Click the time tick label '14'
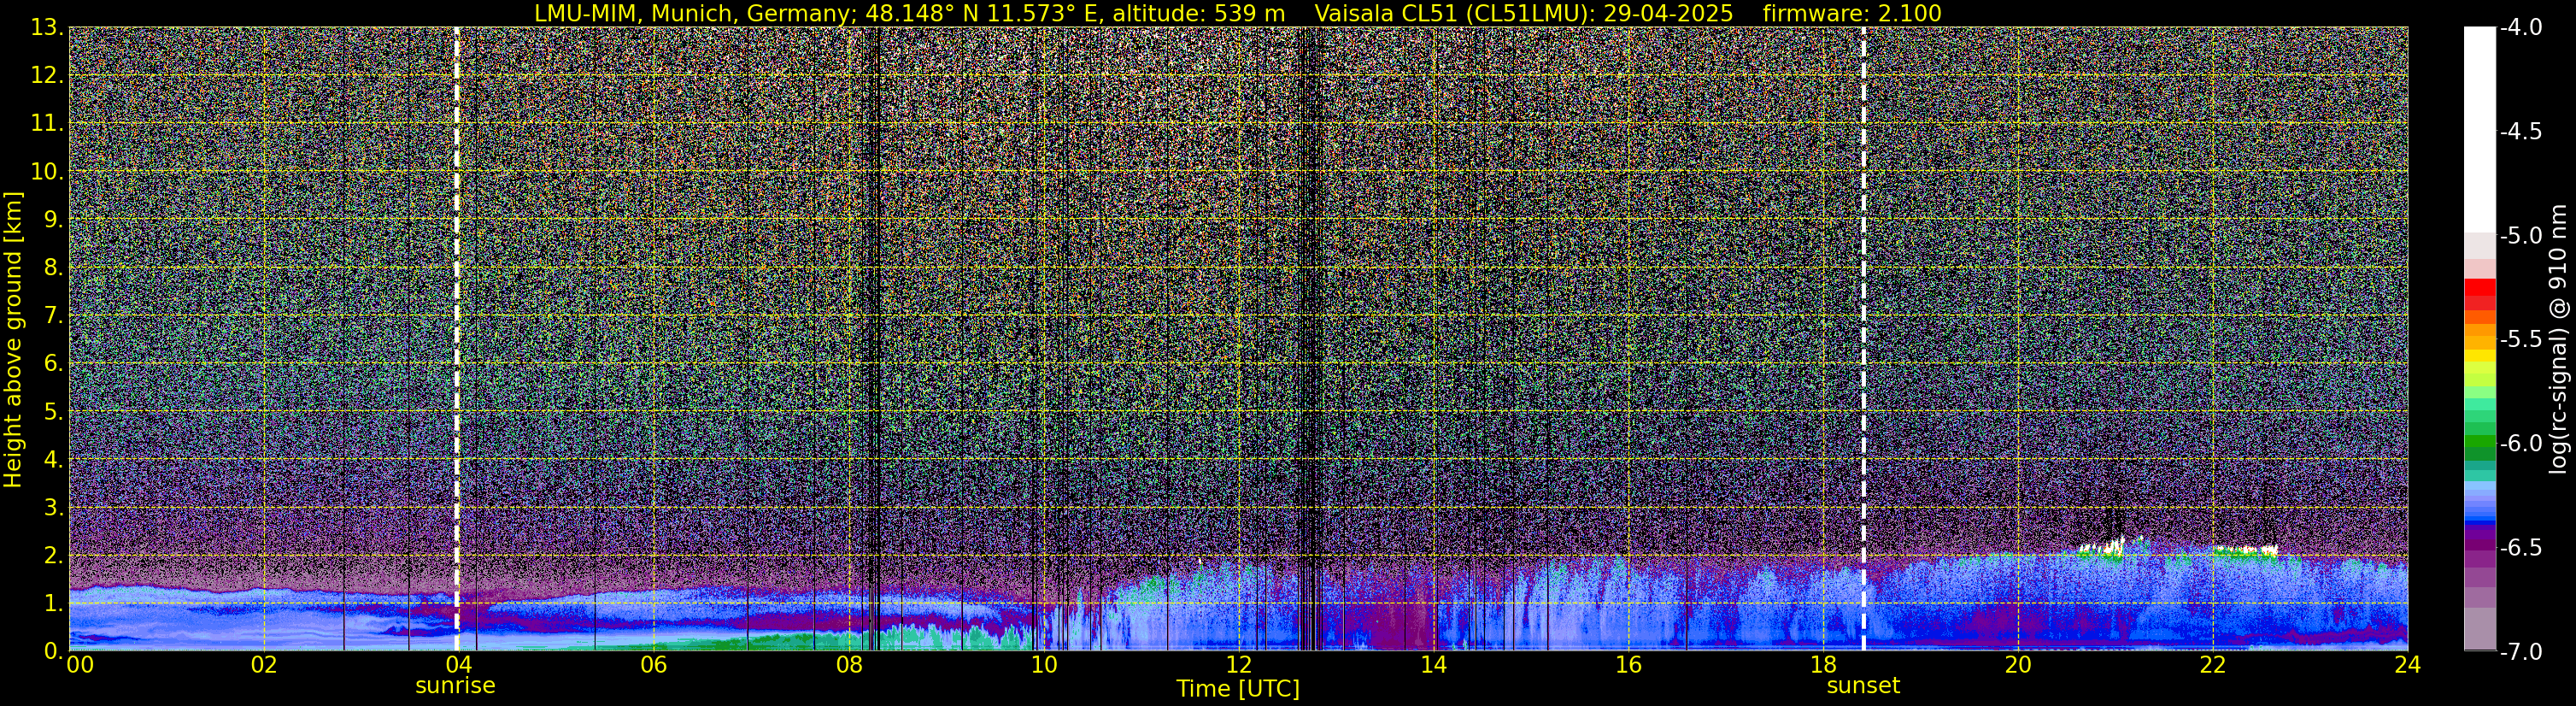 coord(1433,665)
